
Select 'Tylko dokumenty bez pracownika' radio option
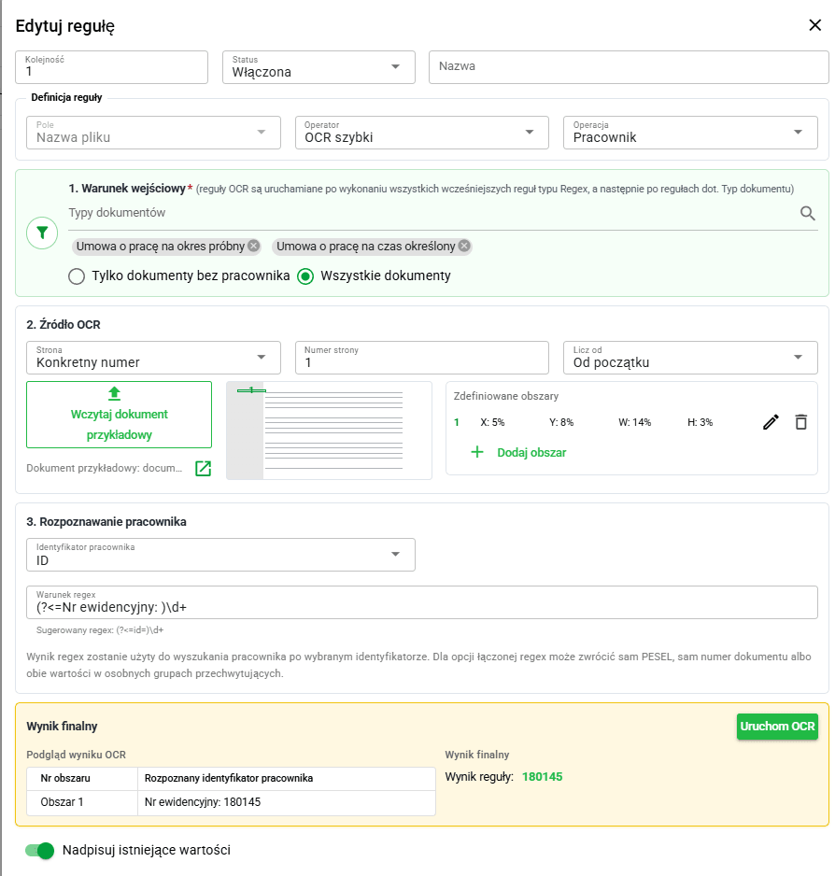pos(77,276)
